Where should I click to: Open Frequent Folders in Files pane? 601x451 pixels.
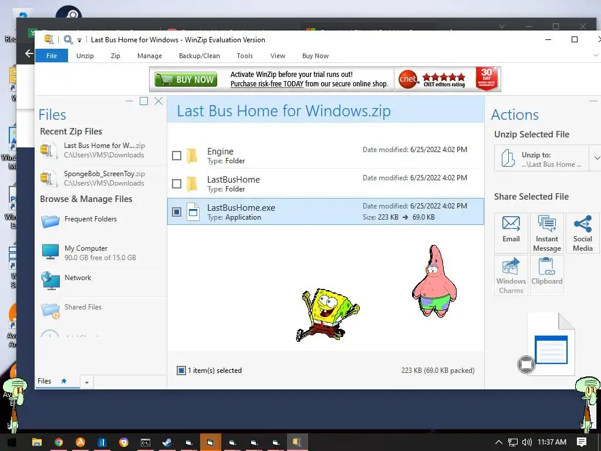pyautogui.click(x=90, y=219)
